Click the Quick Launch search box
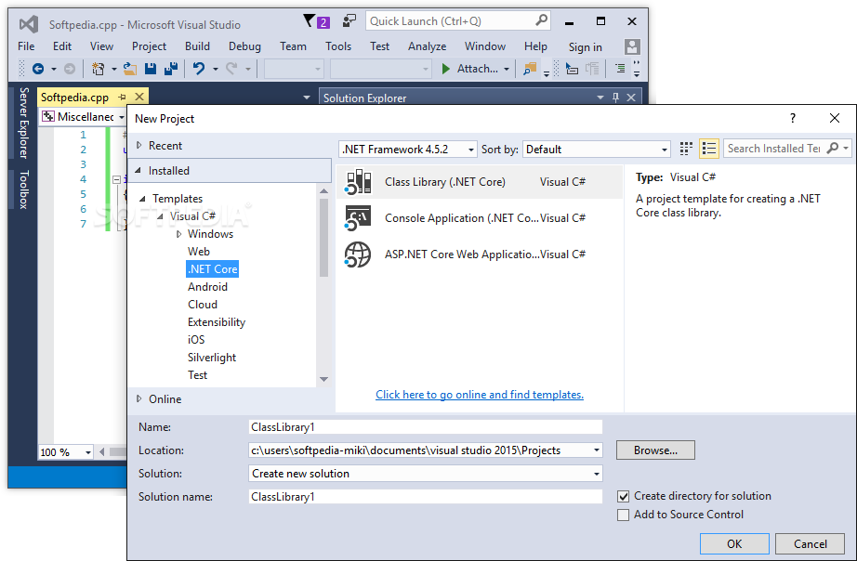The width and height of the screenshot is (857, 561). click(x=458, y=20)
